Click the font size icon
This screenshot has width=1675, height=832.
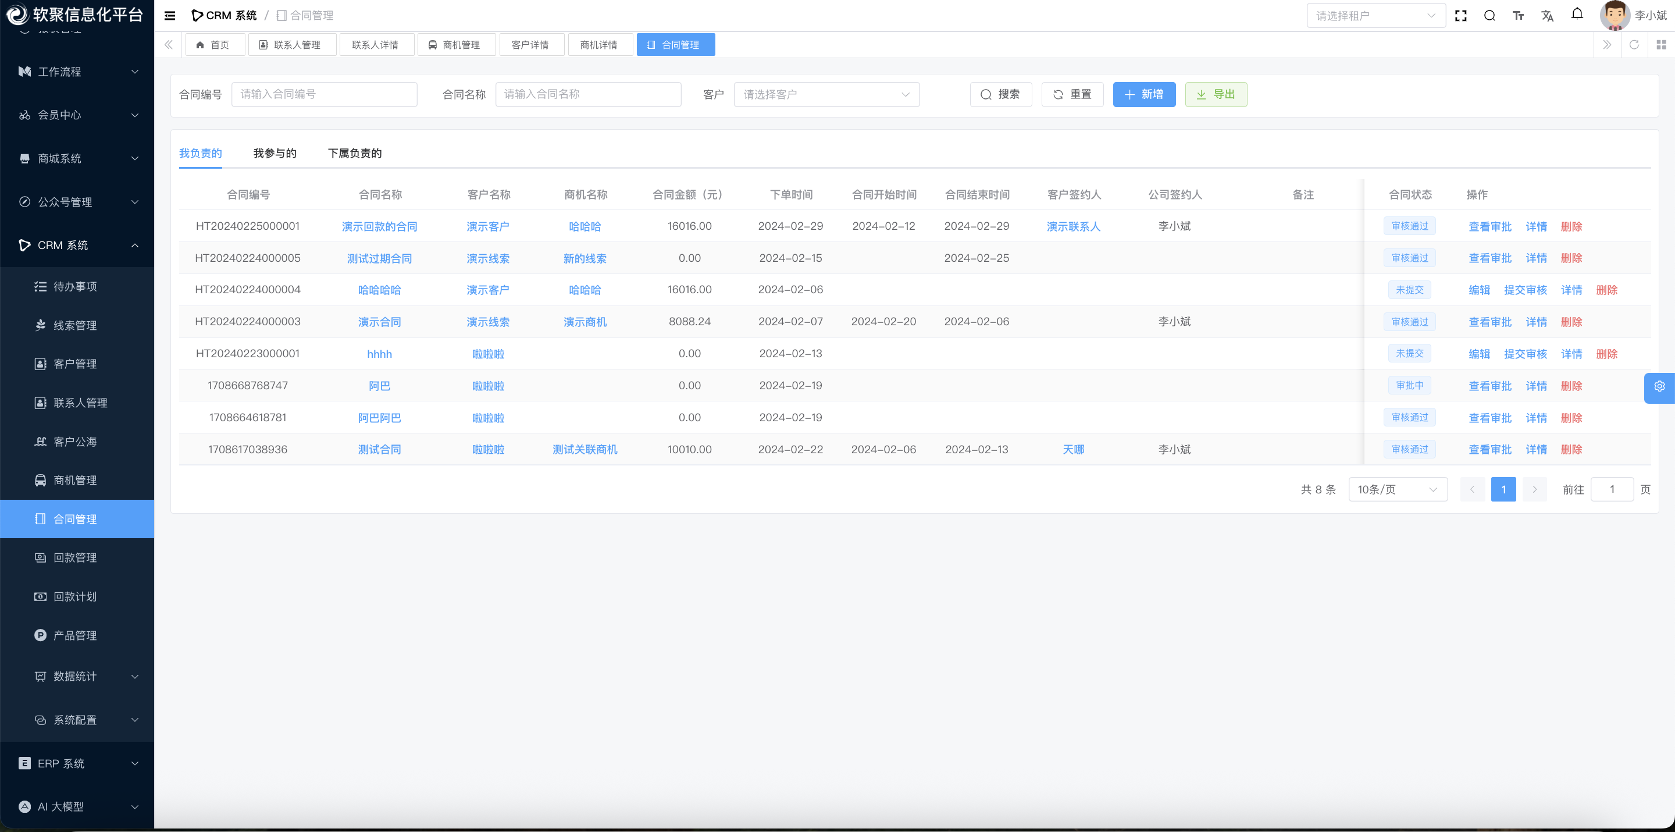(1519, 16)
